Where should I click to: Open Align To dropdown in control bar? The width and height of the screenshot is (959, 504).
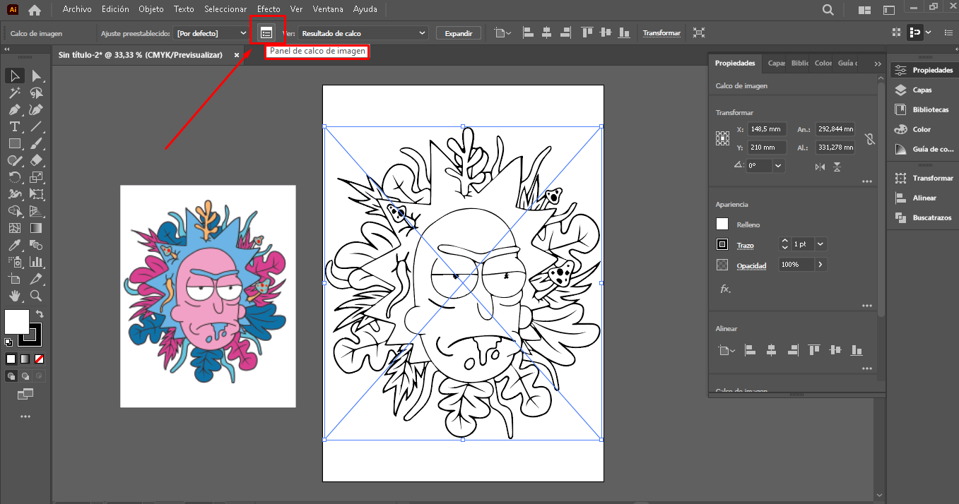pos(502,33)
